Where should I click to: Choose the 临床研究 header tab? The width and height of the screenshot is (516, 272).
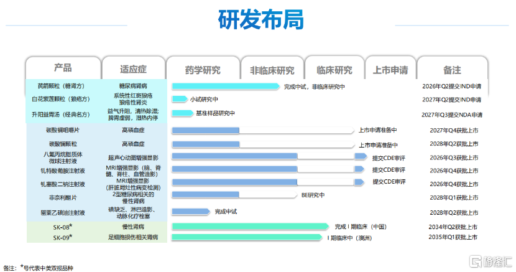point(334,70)
